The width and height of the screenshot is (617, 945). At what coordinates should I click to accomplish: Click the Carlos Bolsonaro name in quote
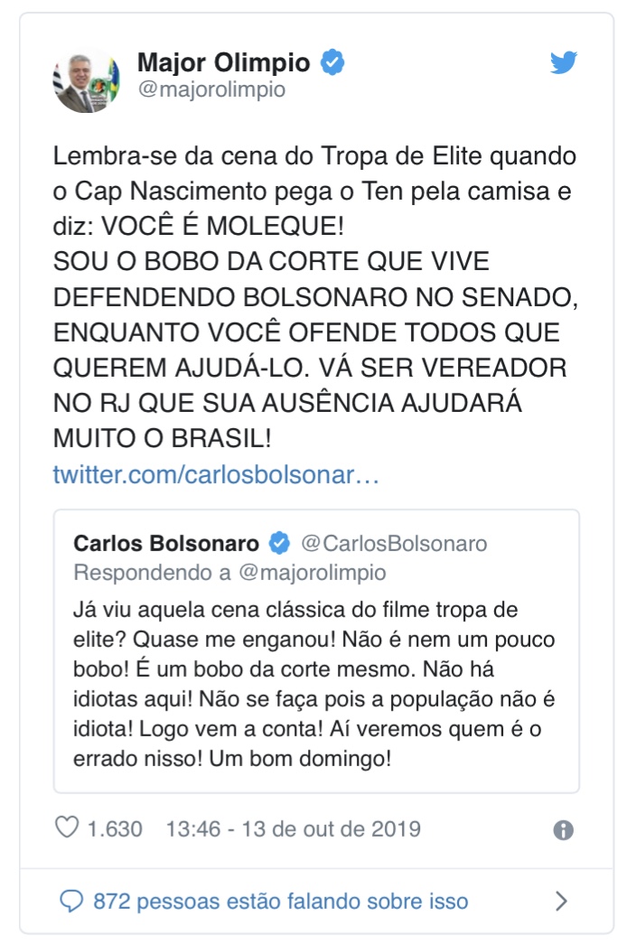click(x=166, y=544)
